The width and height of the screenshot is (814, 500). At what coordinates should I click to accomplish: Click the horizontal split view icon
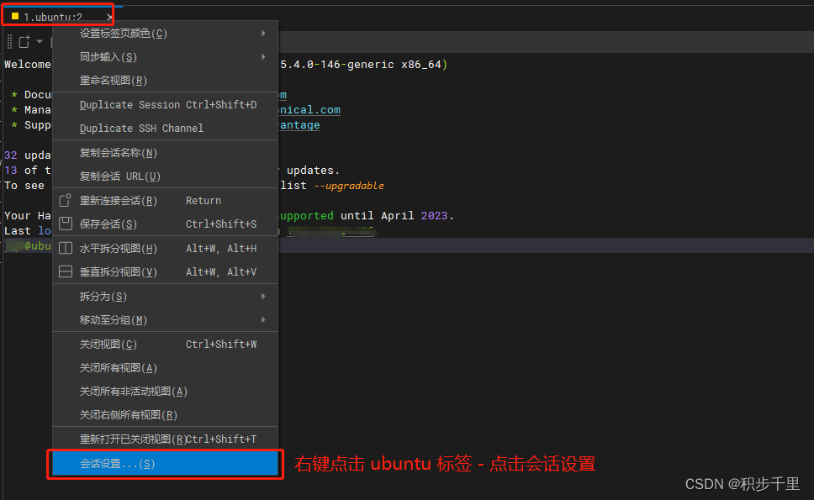(66, 248)
